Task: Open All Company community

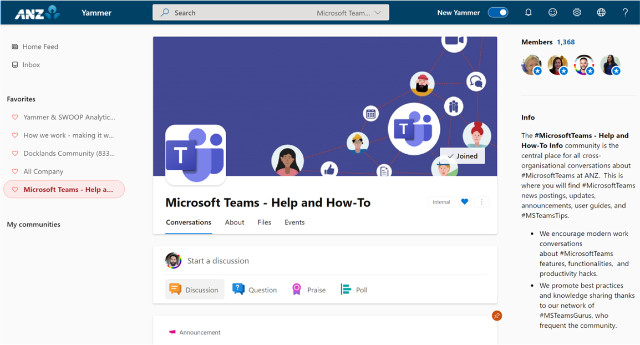Action: [43, 171]
